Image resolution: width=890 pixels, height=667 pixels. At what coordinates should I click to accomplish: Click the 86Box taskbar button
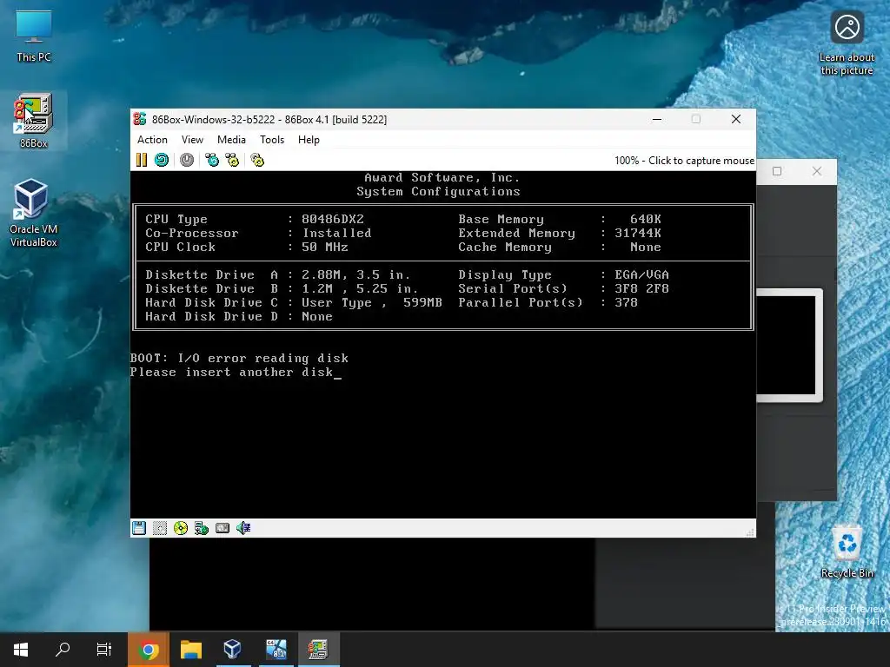(318, 650)
